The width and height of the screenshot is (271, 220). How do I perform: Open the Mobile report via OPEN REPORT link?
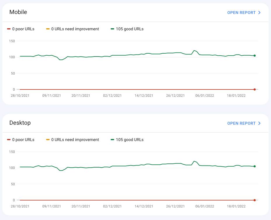coord(241,13)
